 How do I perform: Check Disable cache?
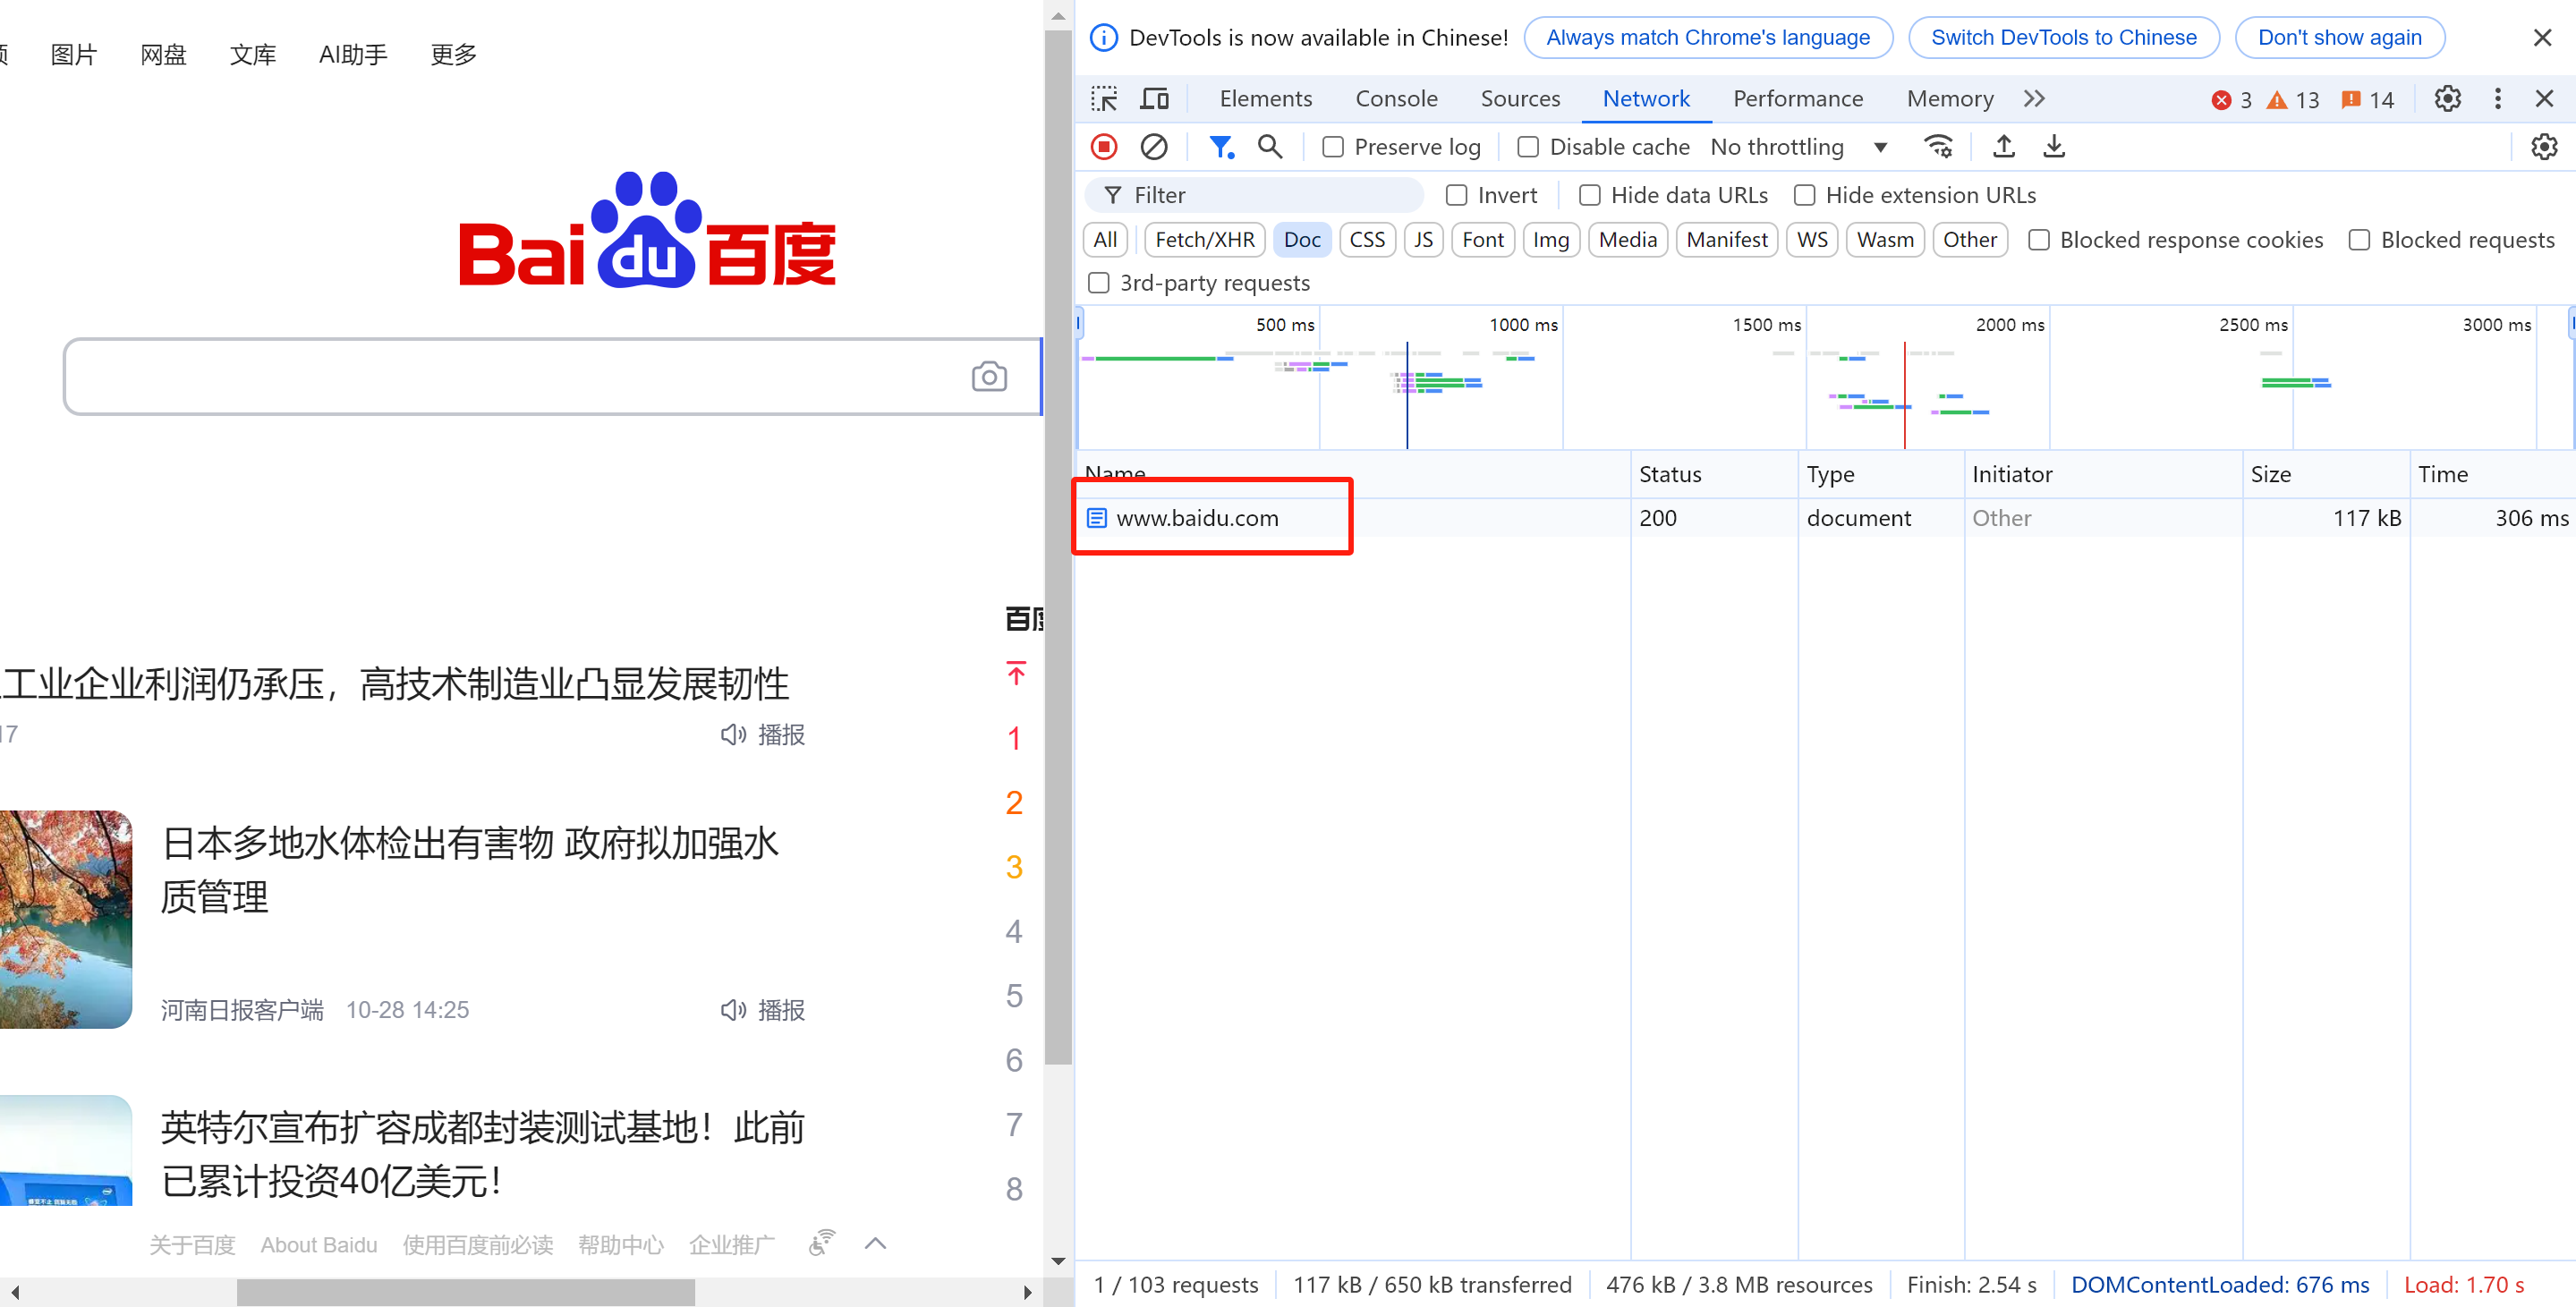1528,146
